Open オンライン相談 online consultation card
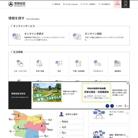Image resolution: width=138 pixels, height=138 pixels. point(99,37)
